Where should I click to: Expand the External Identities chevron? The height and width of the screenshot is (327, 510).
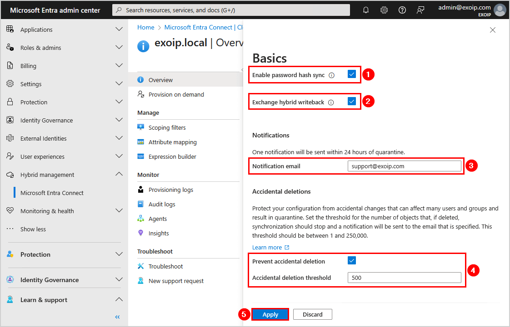(x=119, y=138)
